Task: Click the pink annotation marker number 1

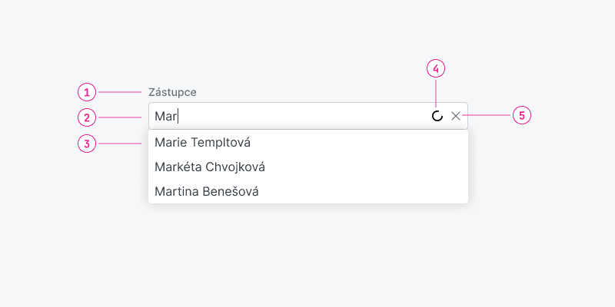Action: [x=87, y=92]
